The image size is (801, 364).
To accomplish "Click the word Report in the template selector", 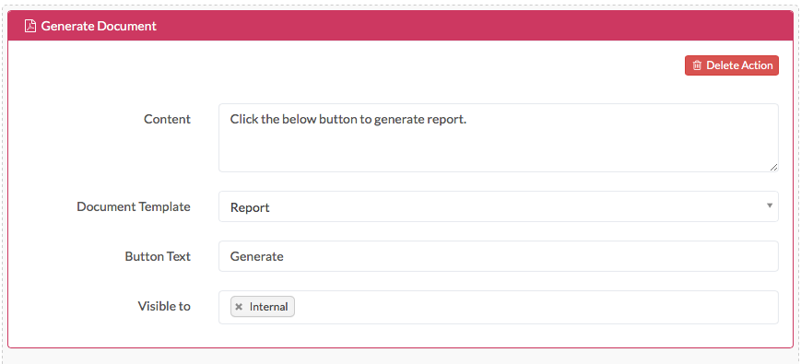I will [x=250, y=207].
